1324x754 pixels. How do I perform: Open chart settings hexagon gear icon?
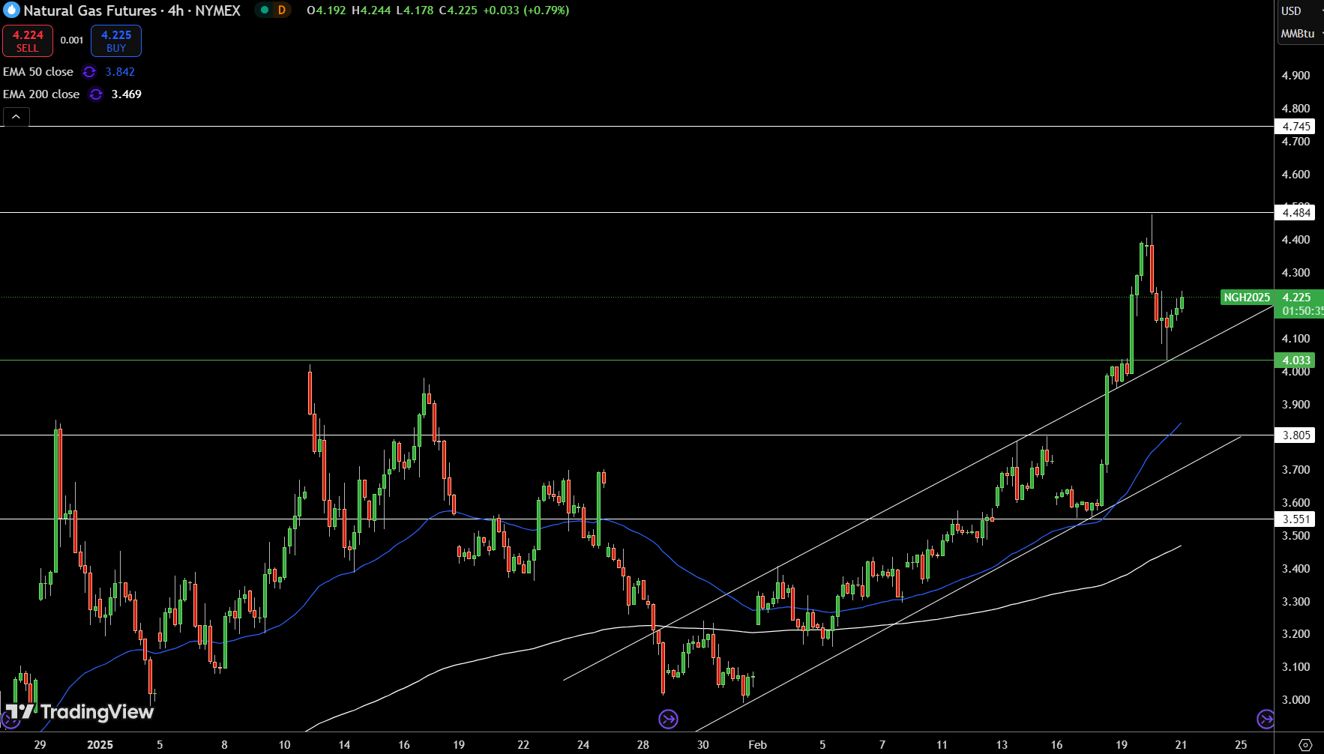tap(1305, 744)
